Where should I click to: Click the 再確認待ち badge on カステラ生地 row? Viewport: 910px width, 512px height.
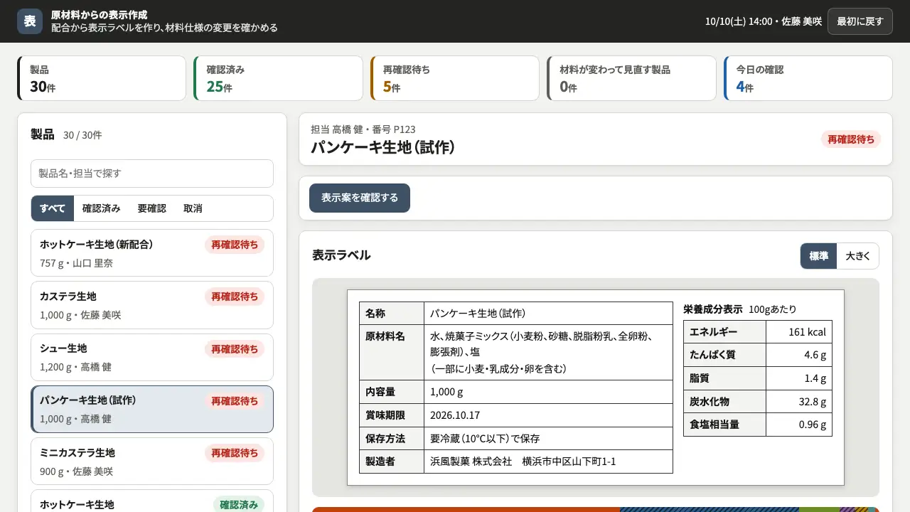tap(235, 297)
